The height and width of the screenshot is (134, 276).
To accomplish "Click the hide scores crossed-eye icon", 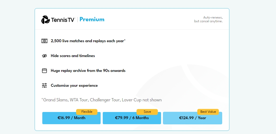I will [x=44, y=56].
